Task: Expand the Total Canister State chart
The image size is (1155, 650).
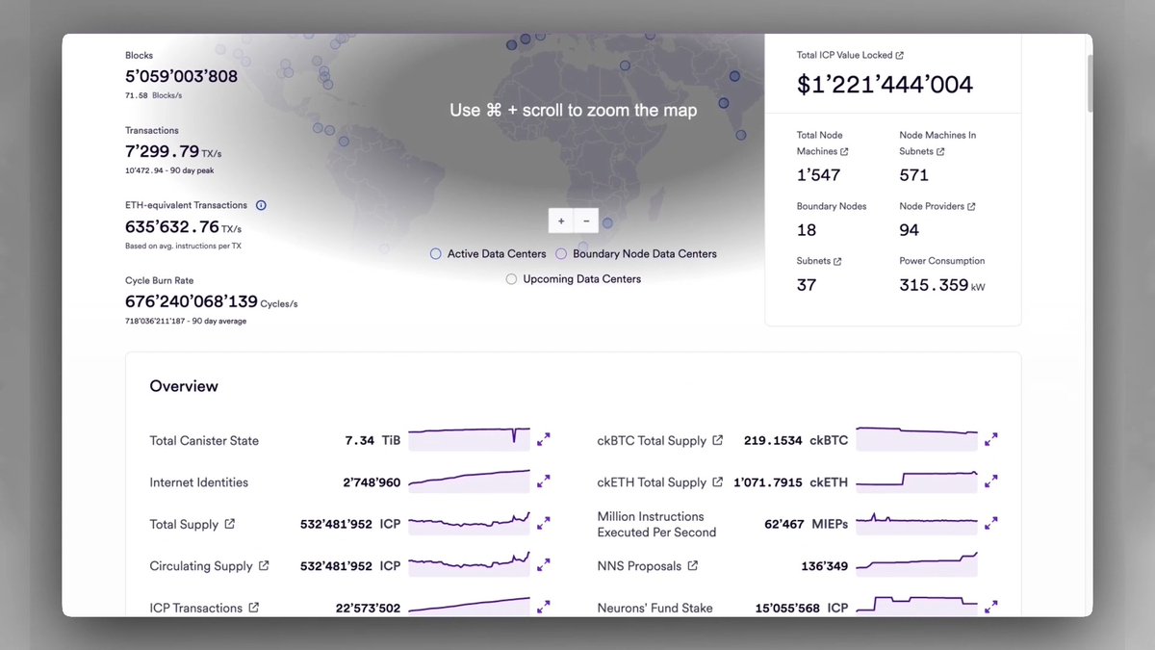Action: point(544,439)
